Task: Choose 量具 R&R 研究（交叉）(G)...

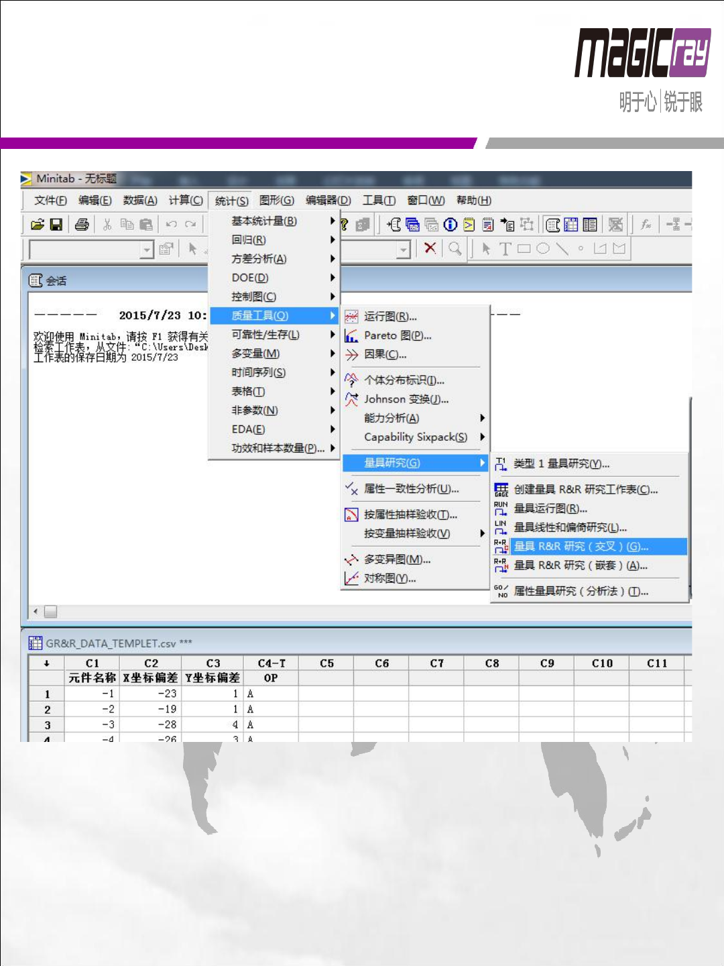Action: (x=590, y=547)
